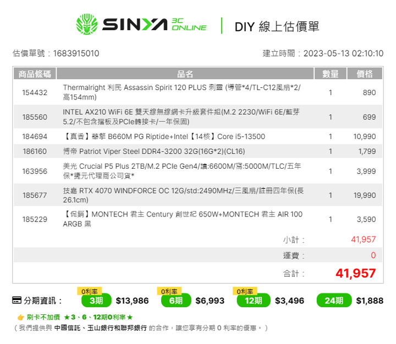Click the price 3,590
Viewport: 396px width, 344px height.
click(366, 219)
